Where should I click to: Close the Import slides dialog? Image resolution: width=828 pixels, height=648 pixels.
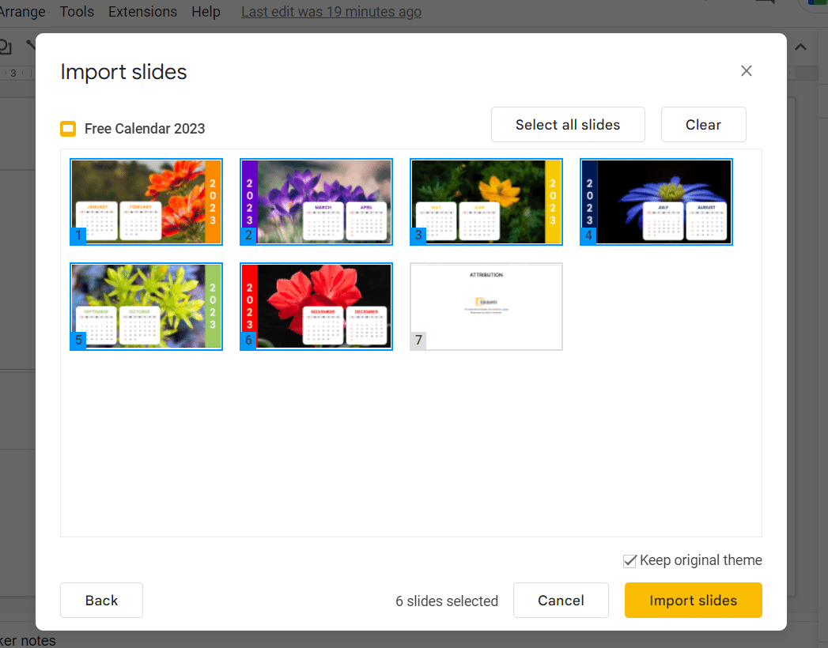(746, 70)
